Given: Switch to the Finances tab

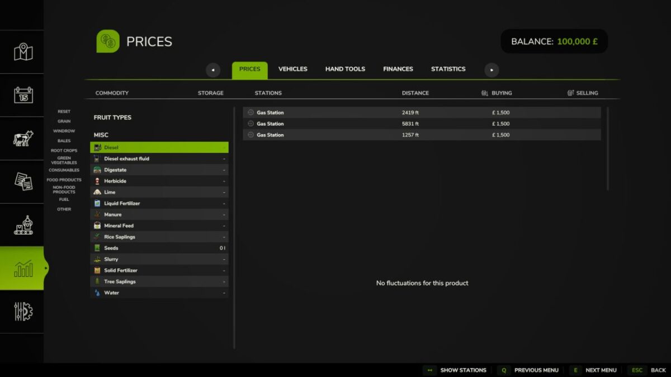Looking at the screenshot, I should point(398,69).
